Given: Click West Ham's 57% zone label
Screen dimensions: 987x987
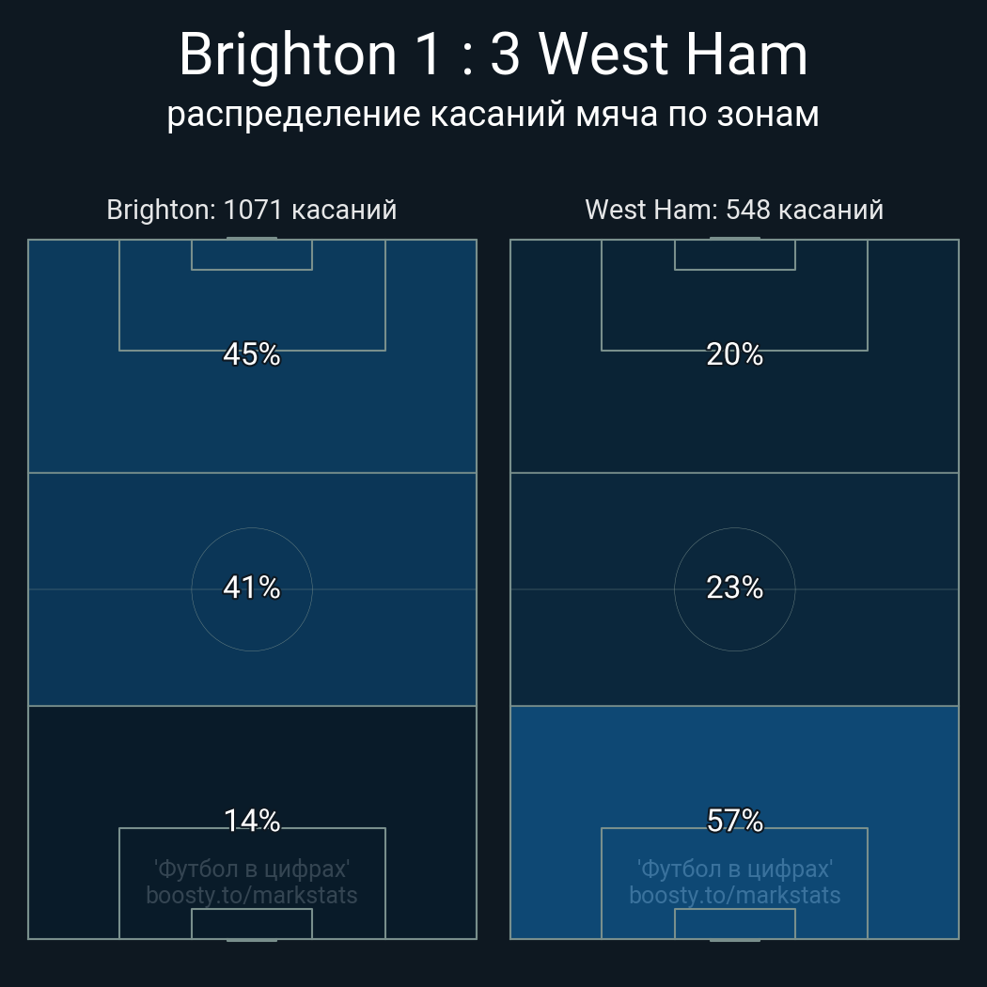Looking at the screenshot, I should point(734,821).
